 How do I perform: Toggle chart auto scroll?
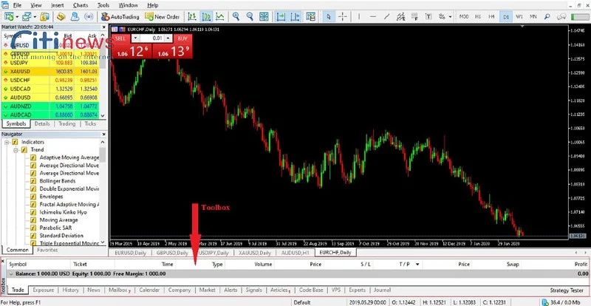point(281,16)
